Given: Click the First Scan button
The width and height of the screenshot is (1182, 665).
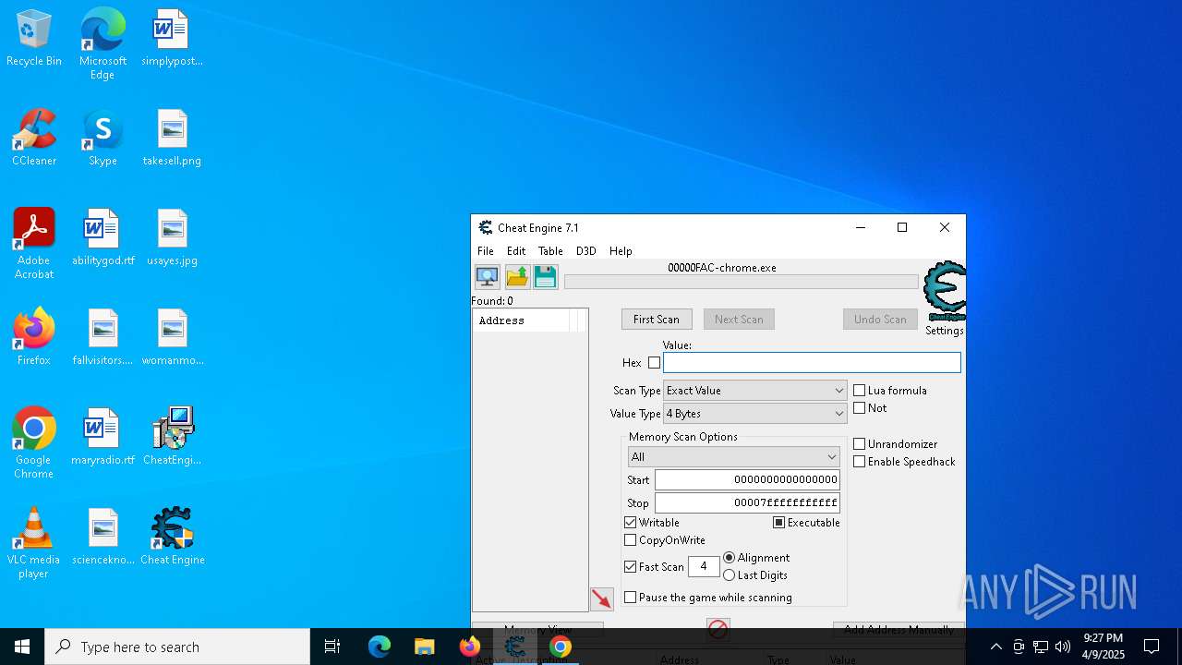Looking at the screenshot, I should 657,320.
